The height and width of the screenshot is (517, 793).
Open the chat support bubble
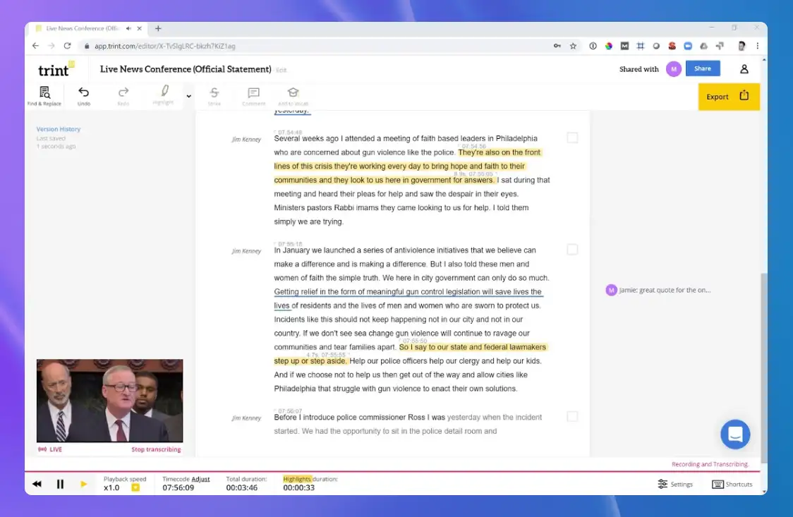click(735, 434)
